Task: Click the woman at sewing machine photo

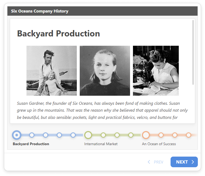Action: [x=156, y=71]
